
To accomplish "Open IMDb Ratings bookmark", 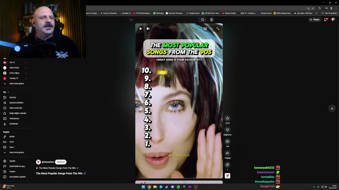I will tap(283, 13).
